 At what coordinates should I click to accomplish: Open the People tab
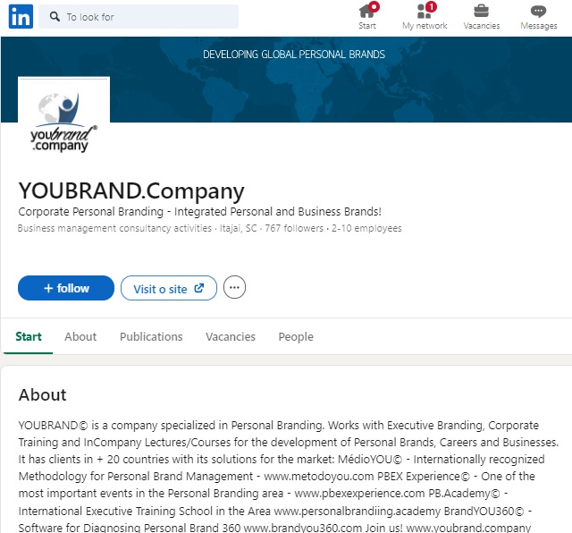pyautogui.click(x=296, y=336)
